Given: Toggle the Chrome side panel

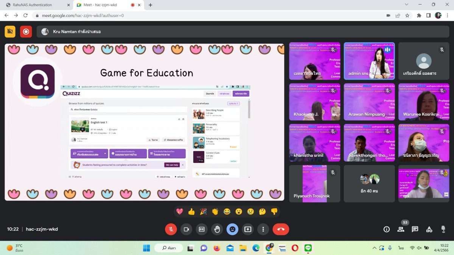Looking at the screenshot, I should (x=428, y=15).
